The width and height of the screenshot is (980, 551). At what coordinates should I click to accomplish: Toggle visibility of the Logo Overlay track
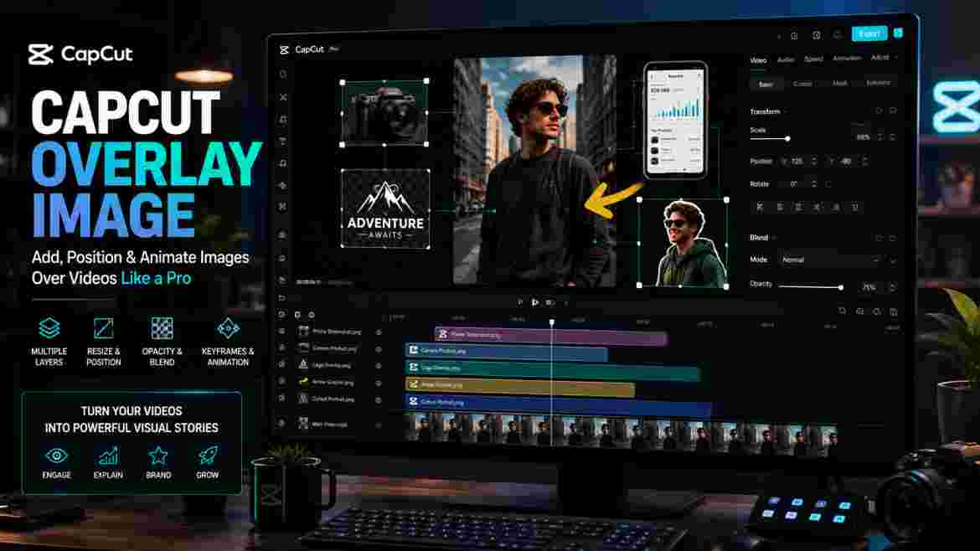378,366
